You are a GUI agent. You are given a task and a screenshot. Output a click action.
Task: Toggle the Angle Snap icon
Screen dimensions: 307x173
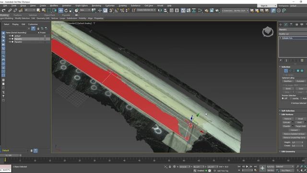[x=117, y=11]
